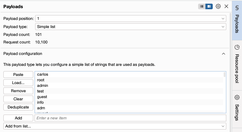Open Payloads panel gear settings

[x=218, y=6]
